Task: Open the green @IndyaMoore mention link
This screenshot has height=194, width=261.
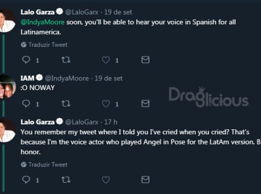Action: click(43, 22)
